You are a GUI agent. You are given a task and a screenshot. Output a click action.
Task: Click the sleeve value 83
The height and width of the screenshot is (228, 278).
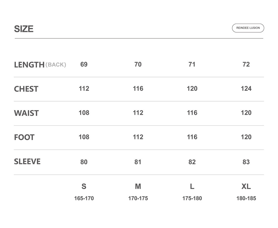tap(246, 162)
